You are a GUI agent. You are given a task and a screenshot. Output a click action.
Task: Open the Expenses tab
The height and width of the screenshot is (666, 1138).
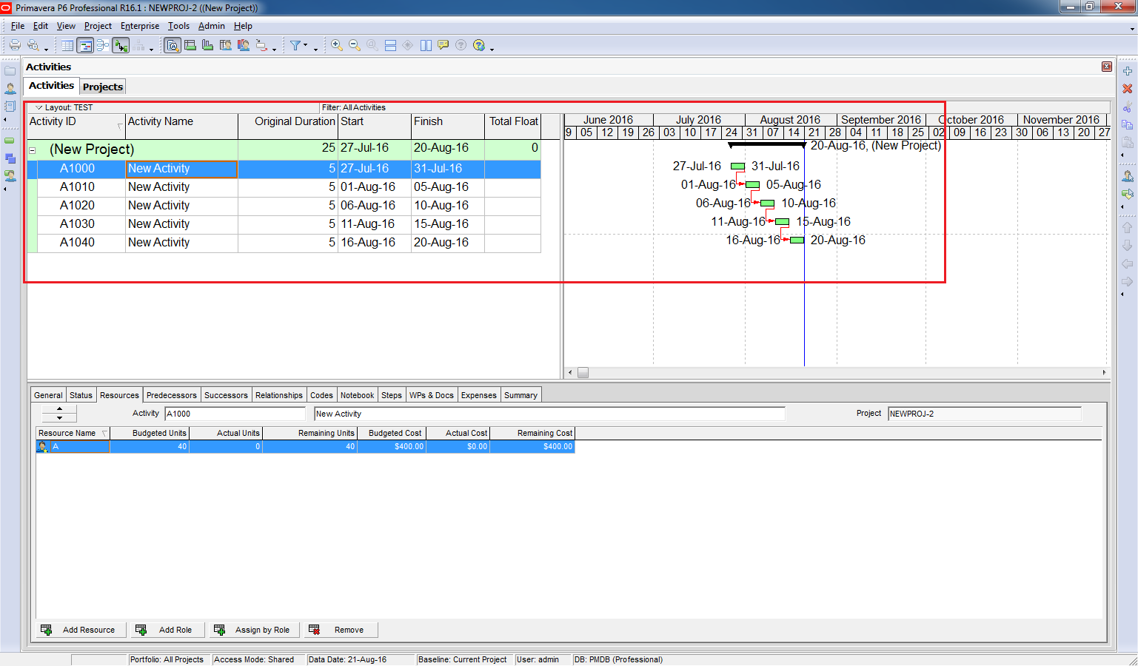point(479,395)
